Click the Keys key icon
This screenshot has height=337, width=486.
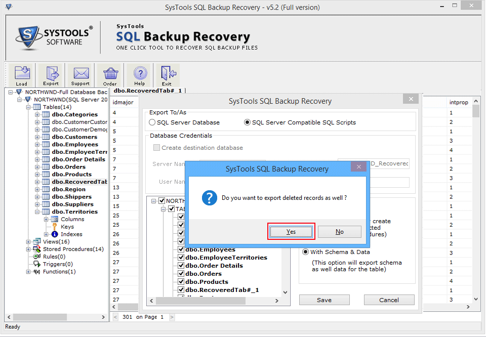pyautogui.click(x=55, y=227)
